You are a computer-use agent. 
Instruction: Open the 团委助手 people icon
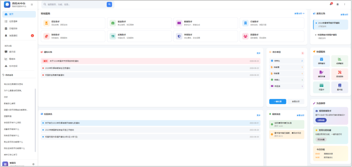coord(245,36)
